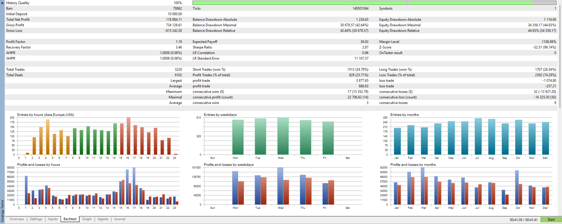The image size is (562, 224).
Task: Click the vertical scrollbar of the report
Action: [559, 55]
